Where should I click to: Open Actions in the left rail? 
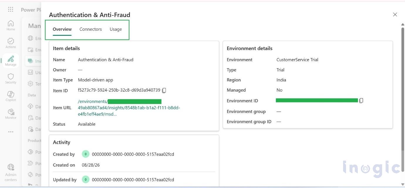(x=11, y=43)
